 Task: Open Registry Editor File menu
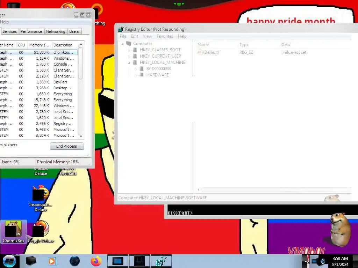pos(123,36)
